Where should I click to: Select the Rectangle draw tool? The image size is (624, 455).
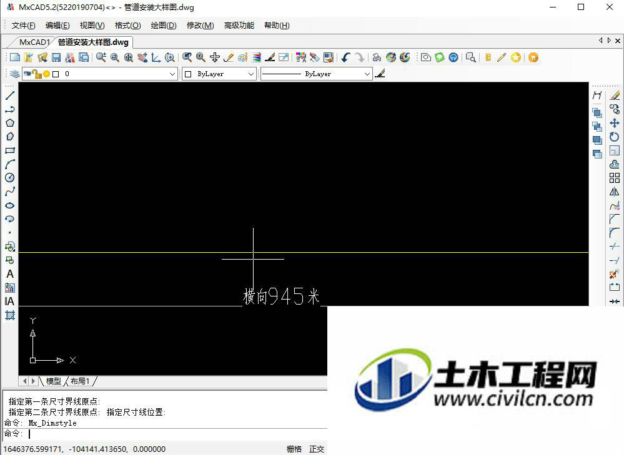click(x=10, y=150)
